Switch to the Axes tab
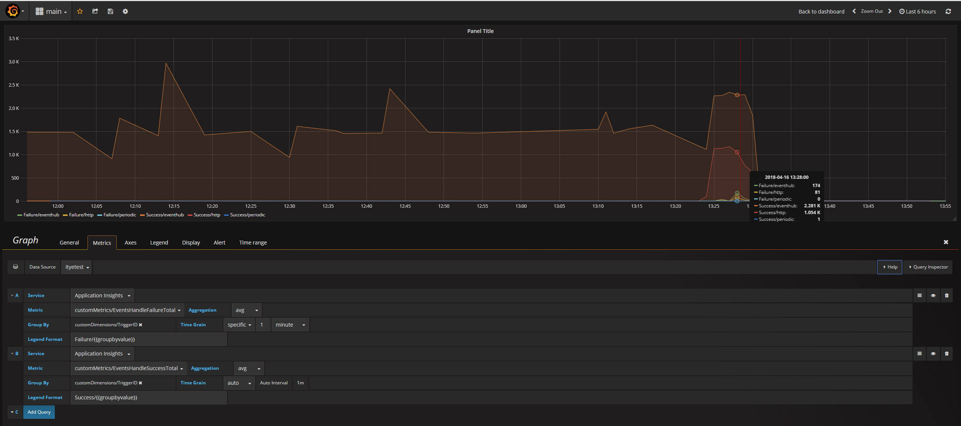The width and height of the screenshot is (961, 426). click(130, 243)
